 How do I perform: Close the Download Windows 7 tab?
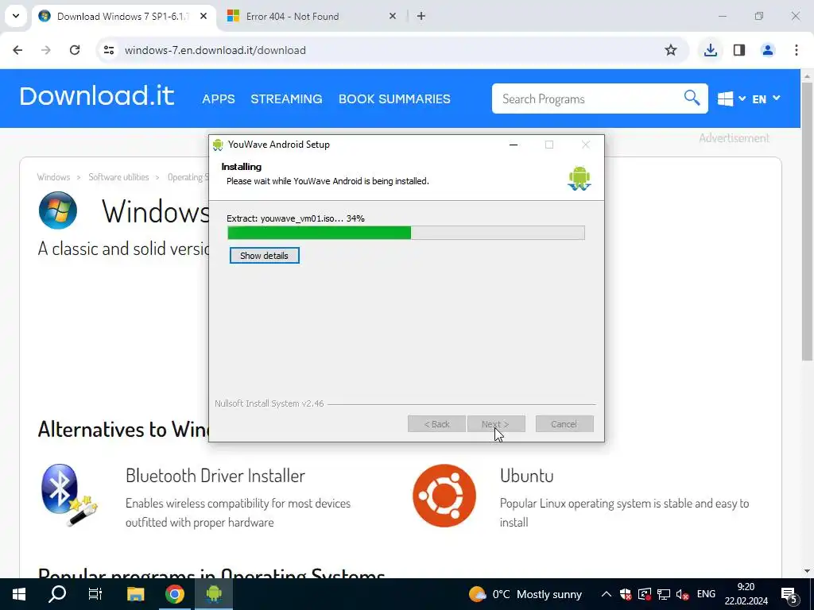(x=203, y=16)
